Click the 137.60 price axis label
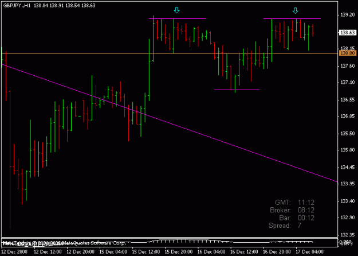Image resolution: width=358 pixels, height=256 pixels. coord(348,66)
